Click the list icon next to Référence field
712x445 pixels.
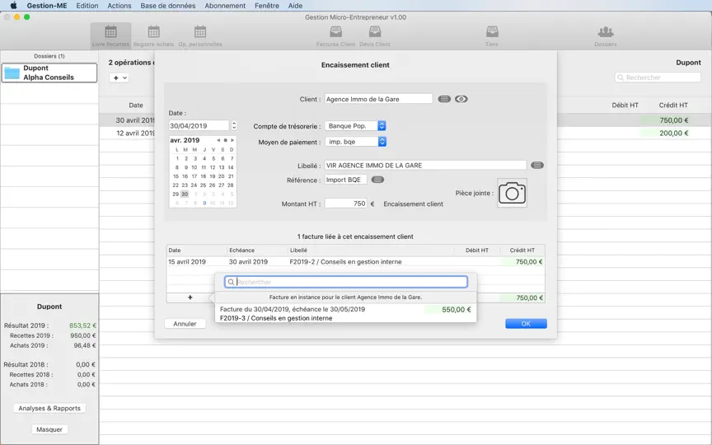[377, 180]
